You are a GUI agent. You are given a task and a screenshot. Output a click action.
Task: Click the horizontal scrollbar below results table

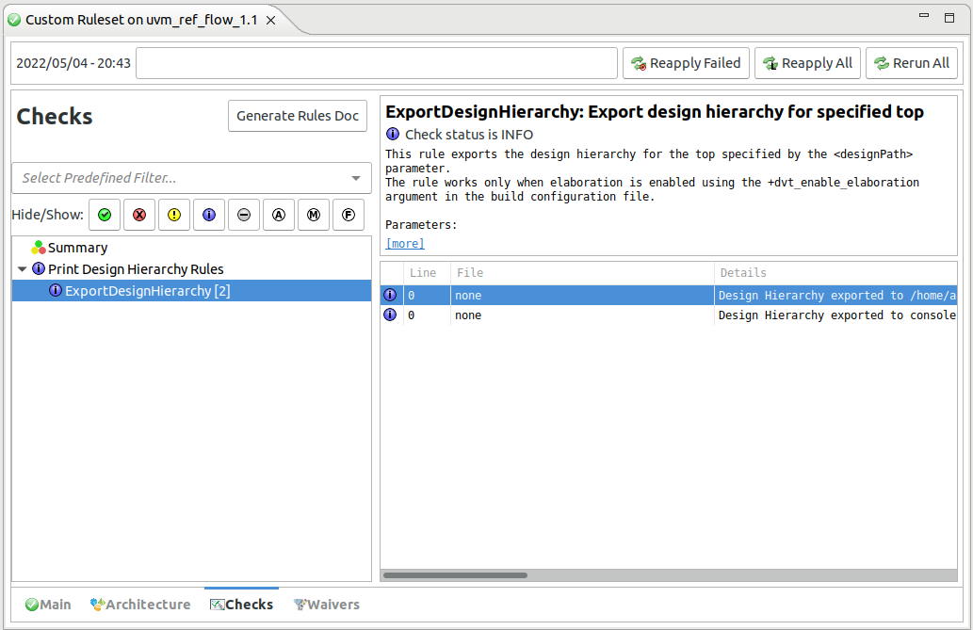(x=456, y=574)
